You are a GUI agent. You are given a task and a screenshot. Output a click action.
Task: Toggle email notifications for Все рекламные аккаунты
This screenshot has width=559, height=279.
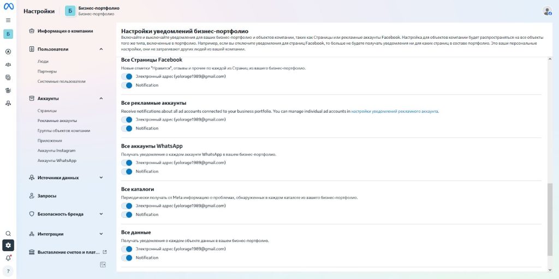[127, 119]
